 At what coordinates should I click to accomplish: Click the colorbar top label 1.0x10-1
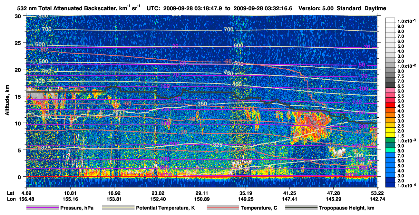coord(406,21)
